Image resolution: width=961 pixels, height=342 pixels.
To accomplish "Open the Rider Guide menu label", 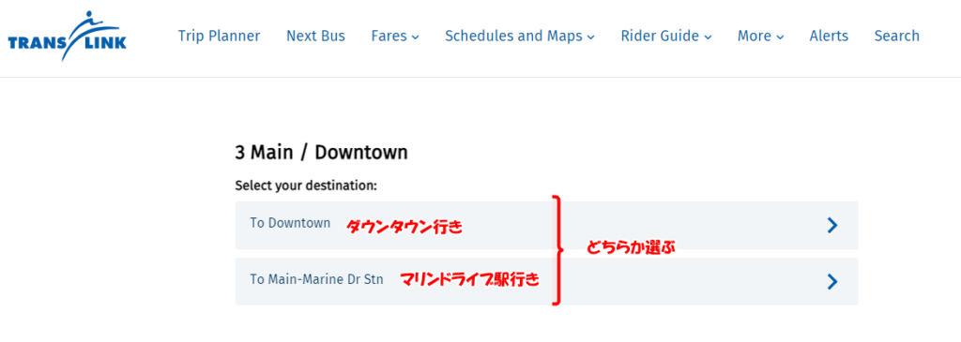I will (x=660, y=37).
